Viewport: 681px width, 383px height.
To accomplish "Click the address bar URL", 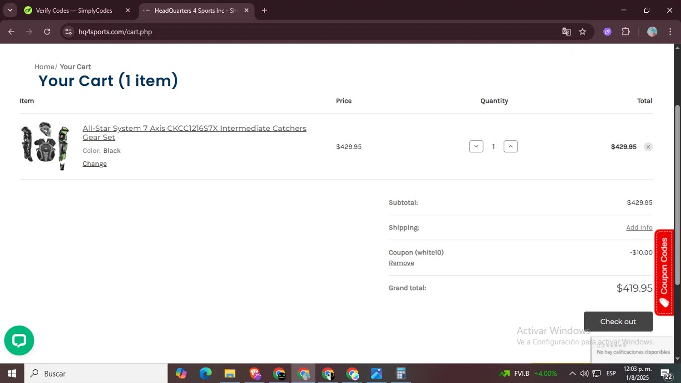I will [x=115, y=32].
